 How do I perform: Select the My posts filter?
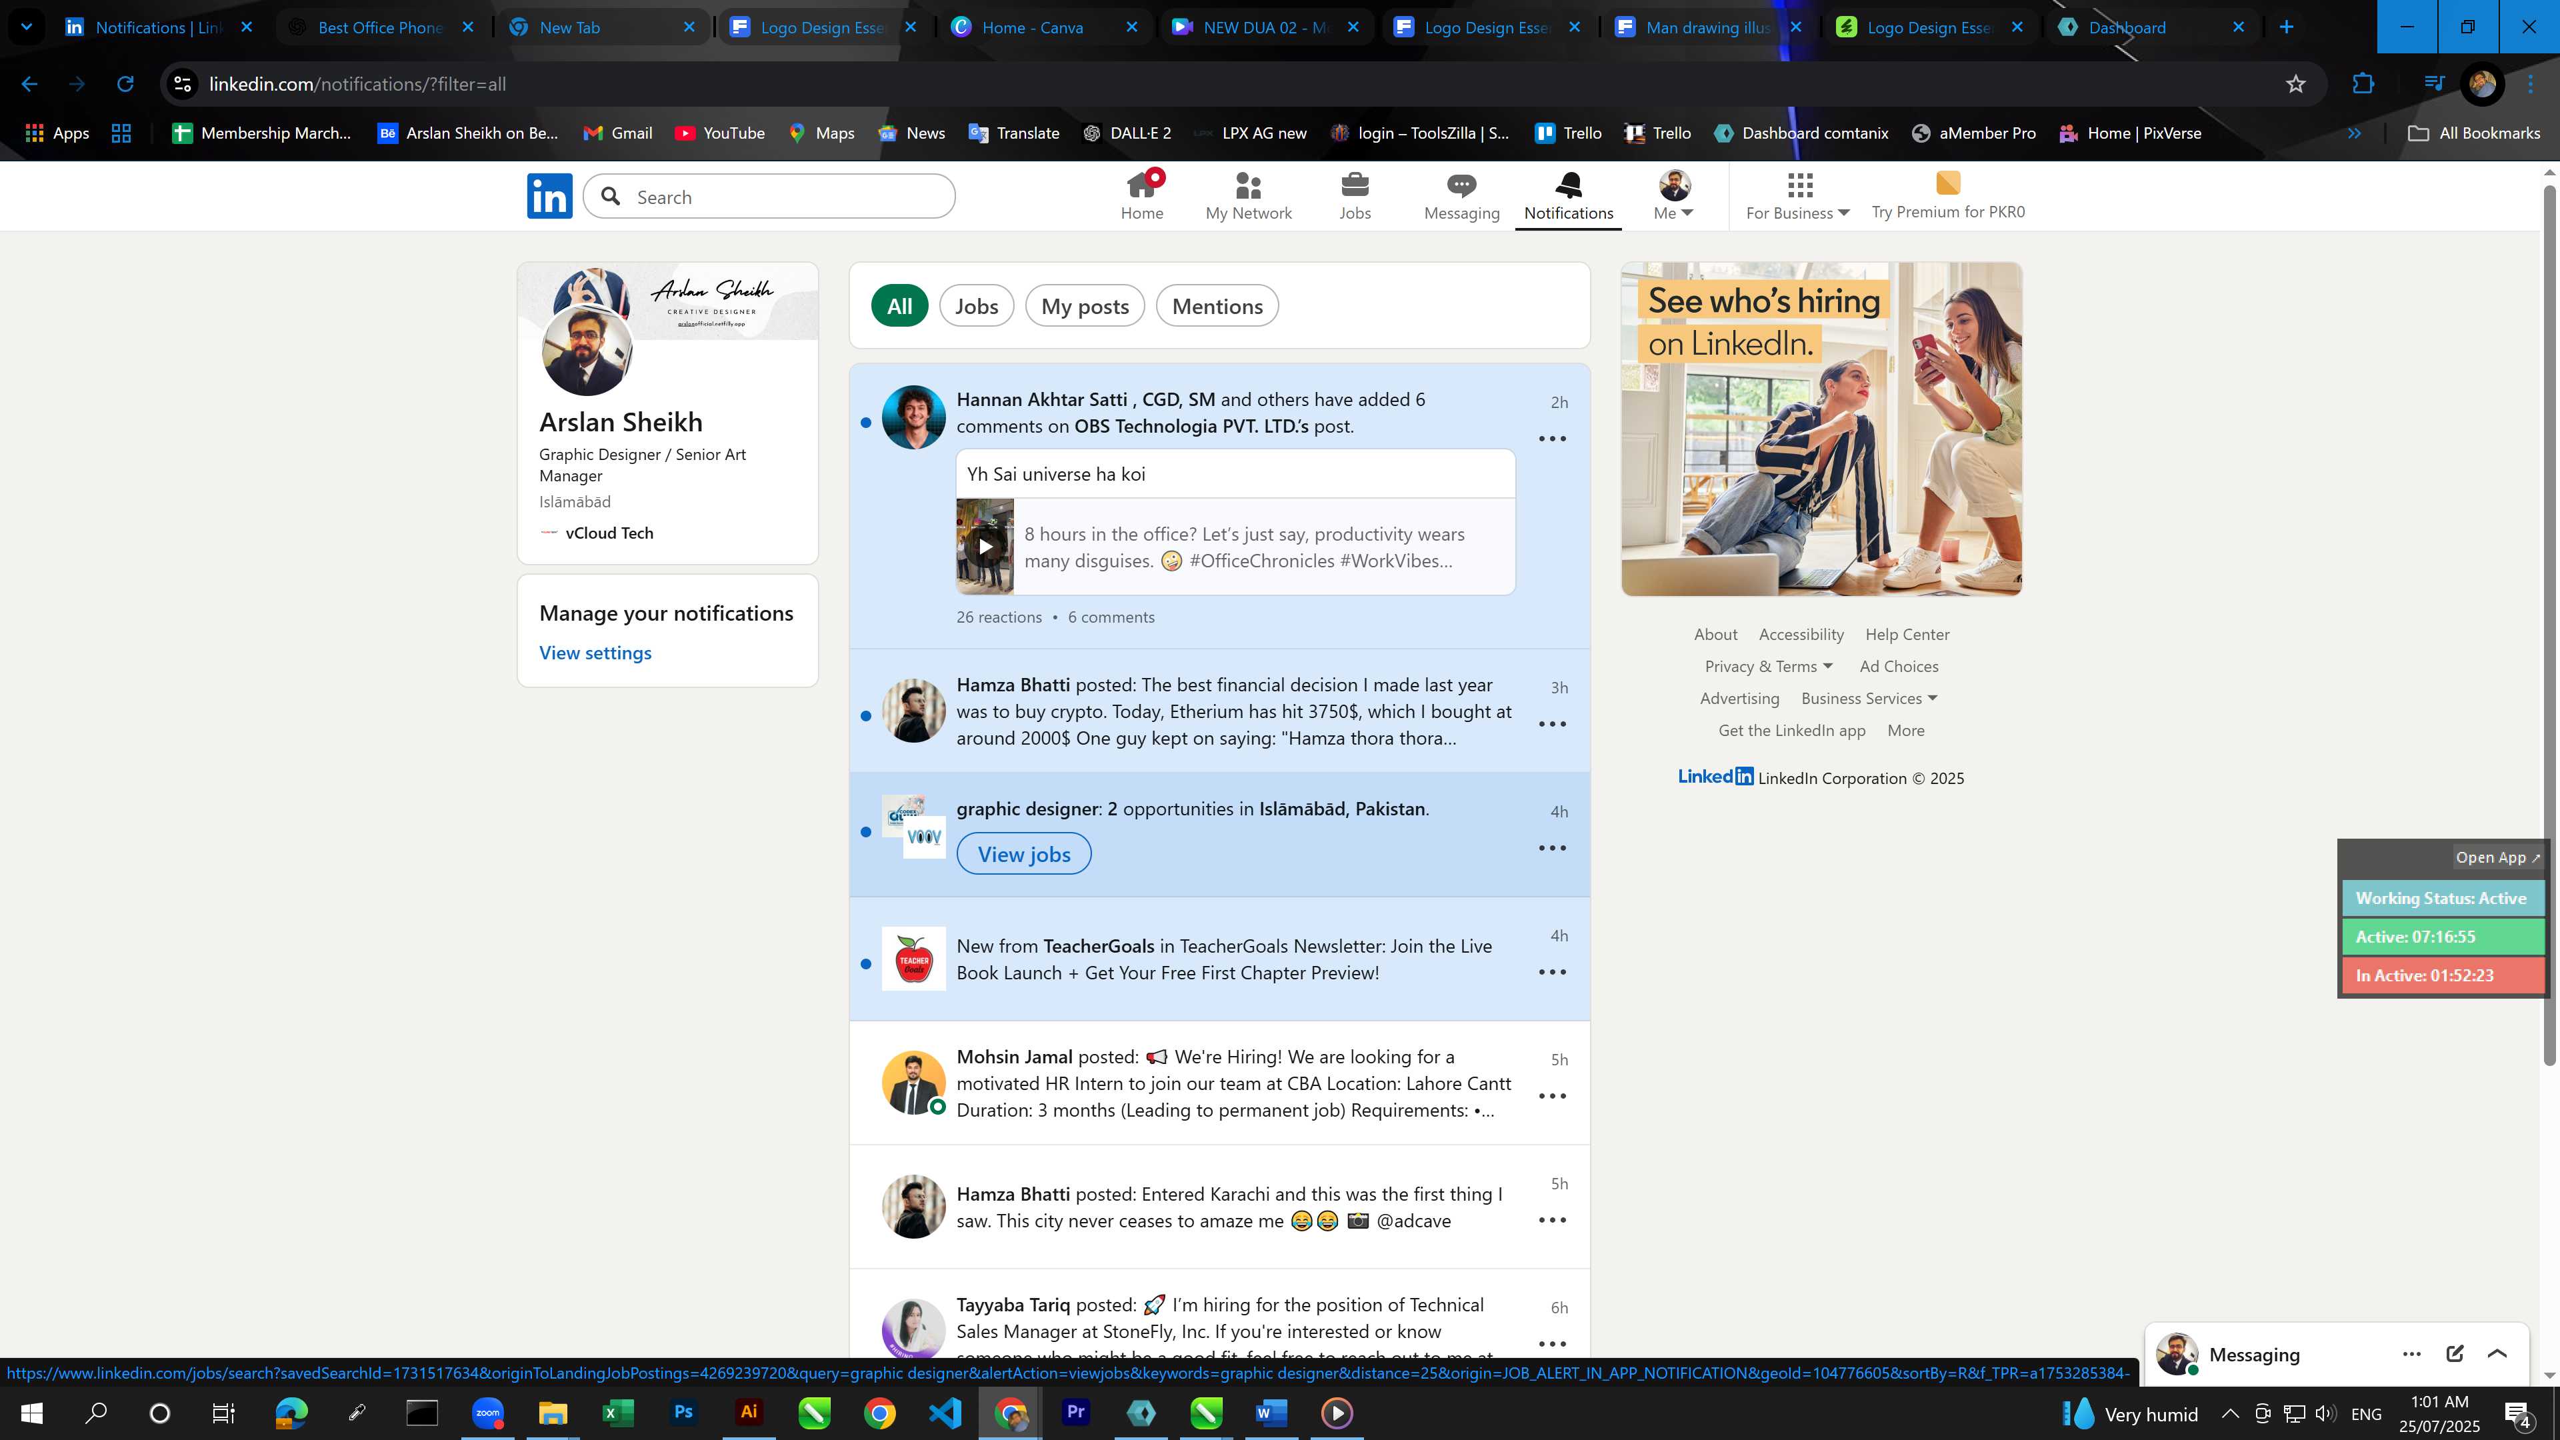click(1085, 306)
